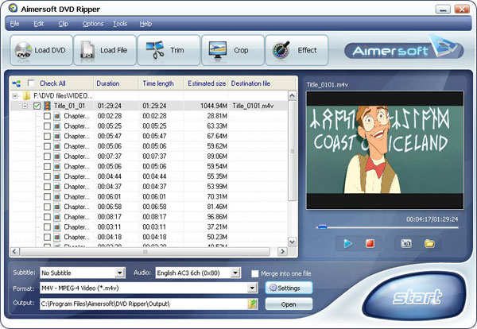Click the Load DVD toolbar button

[x=41, y=50]
